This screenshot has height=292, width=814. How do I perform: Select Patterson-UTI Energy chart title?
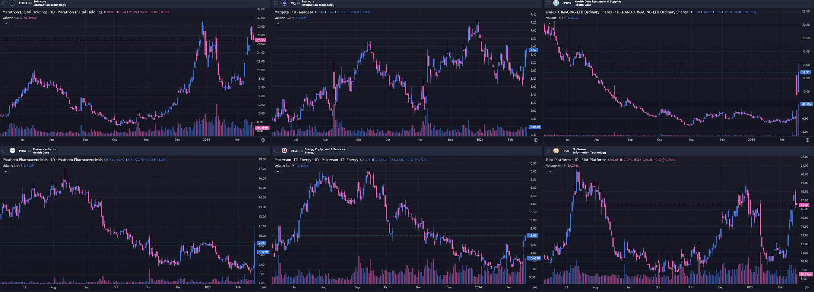pos(316,160)
